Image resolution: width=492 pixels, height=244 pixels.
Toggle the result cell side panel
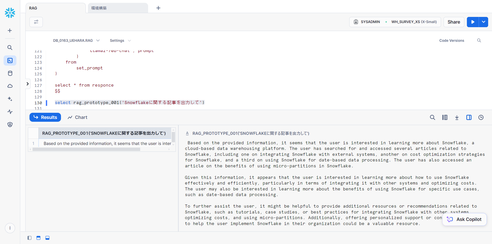(469, 117)
